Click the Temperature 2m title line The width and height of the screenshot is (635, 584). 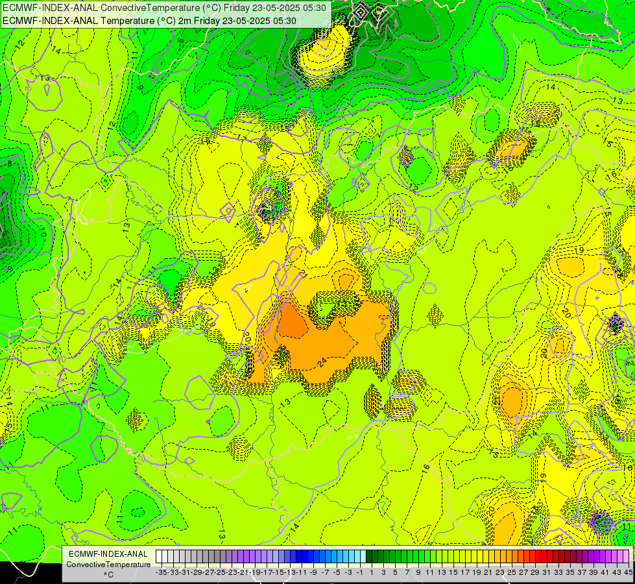click(149, 21)
